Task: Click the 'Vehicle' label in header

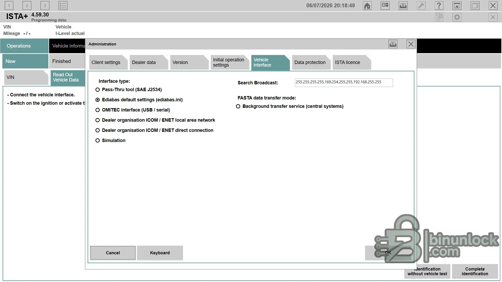Action: [x=63, y=27]
